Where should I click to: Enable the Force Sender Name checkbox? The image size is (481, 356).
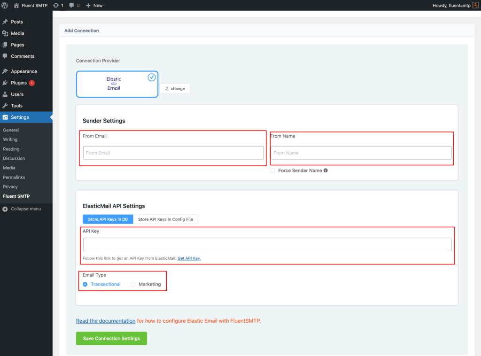tap(272, 170)
